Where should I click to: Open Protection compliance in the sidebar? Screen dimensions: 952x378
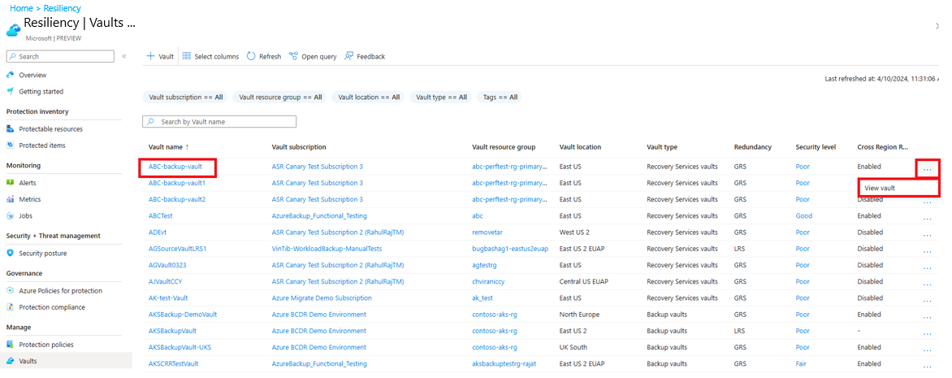pos(52,307)
